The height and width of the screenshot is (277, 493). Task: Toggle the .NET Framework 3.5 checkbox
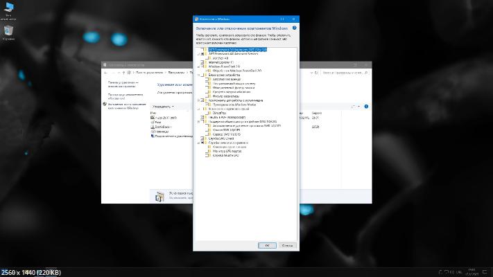[202, 50]
